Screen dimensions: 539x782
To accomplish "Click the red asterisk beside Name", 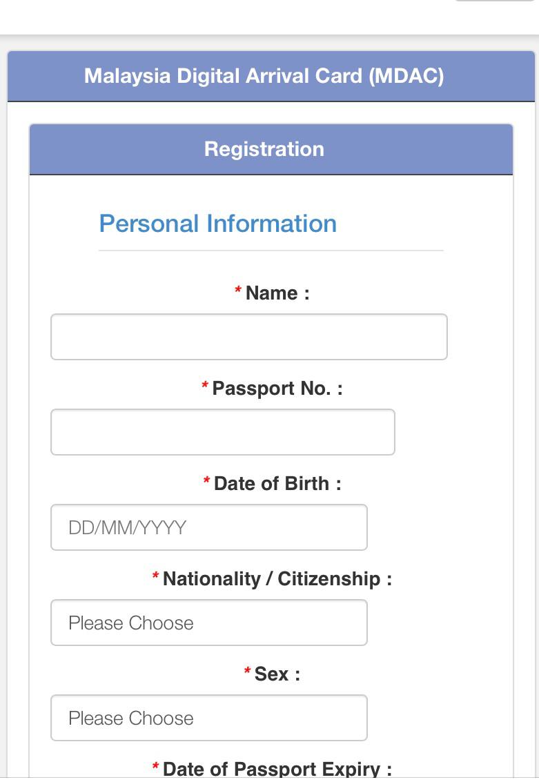I will [x=238, y=291].
